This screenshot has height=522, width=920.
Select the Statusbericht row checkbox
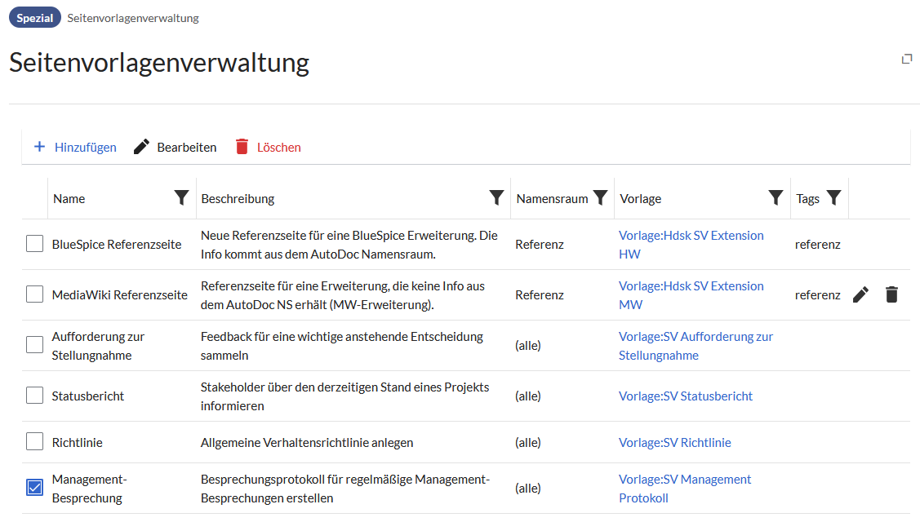(x=34, y=396)
